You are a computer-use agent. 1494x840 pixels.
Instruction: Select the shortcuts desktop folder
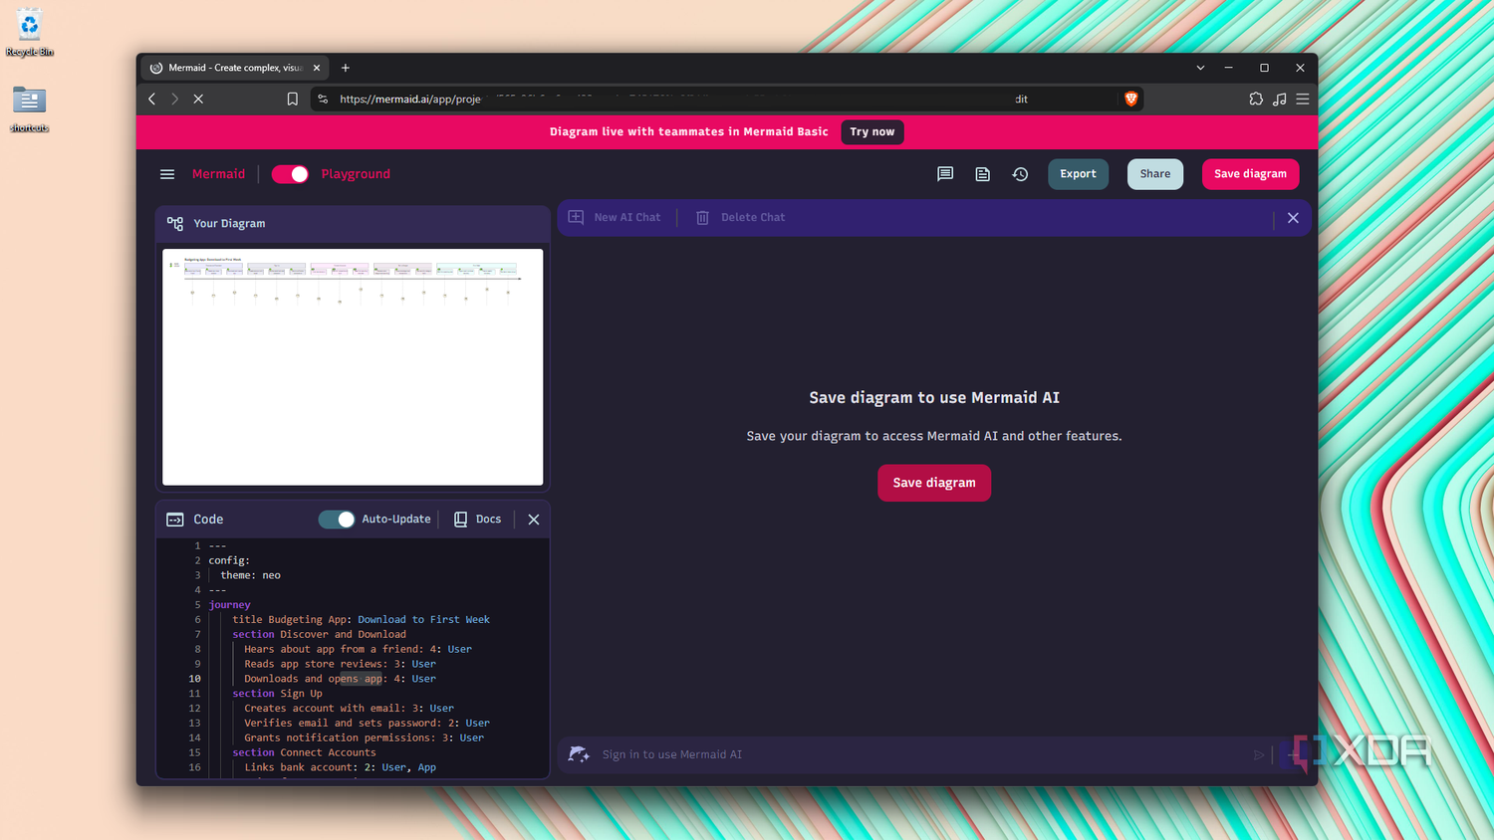pyautogui.click(x=30, y=108)
